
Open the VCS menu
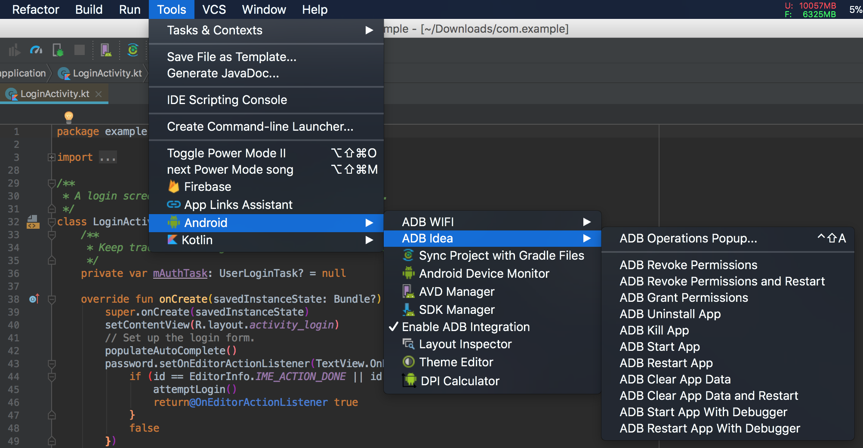click(214, 9)
